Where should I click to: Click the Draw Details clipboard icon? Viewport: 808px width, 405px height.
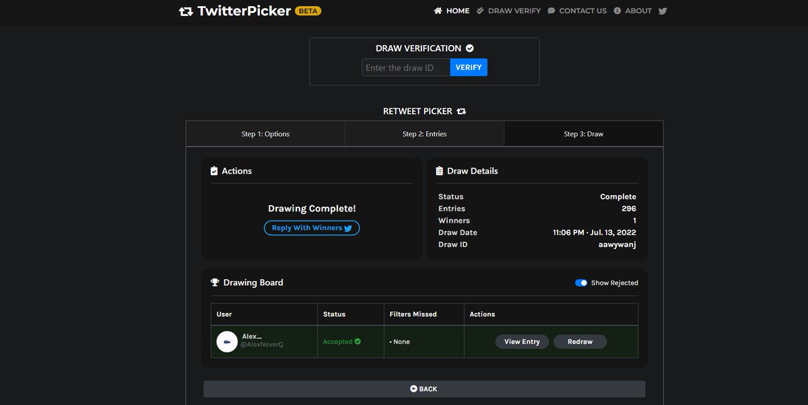pyautogui.click(x=439, y=171)
